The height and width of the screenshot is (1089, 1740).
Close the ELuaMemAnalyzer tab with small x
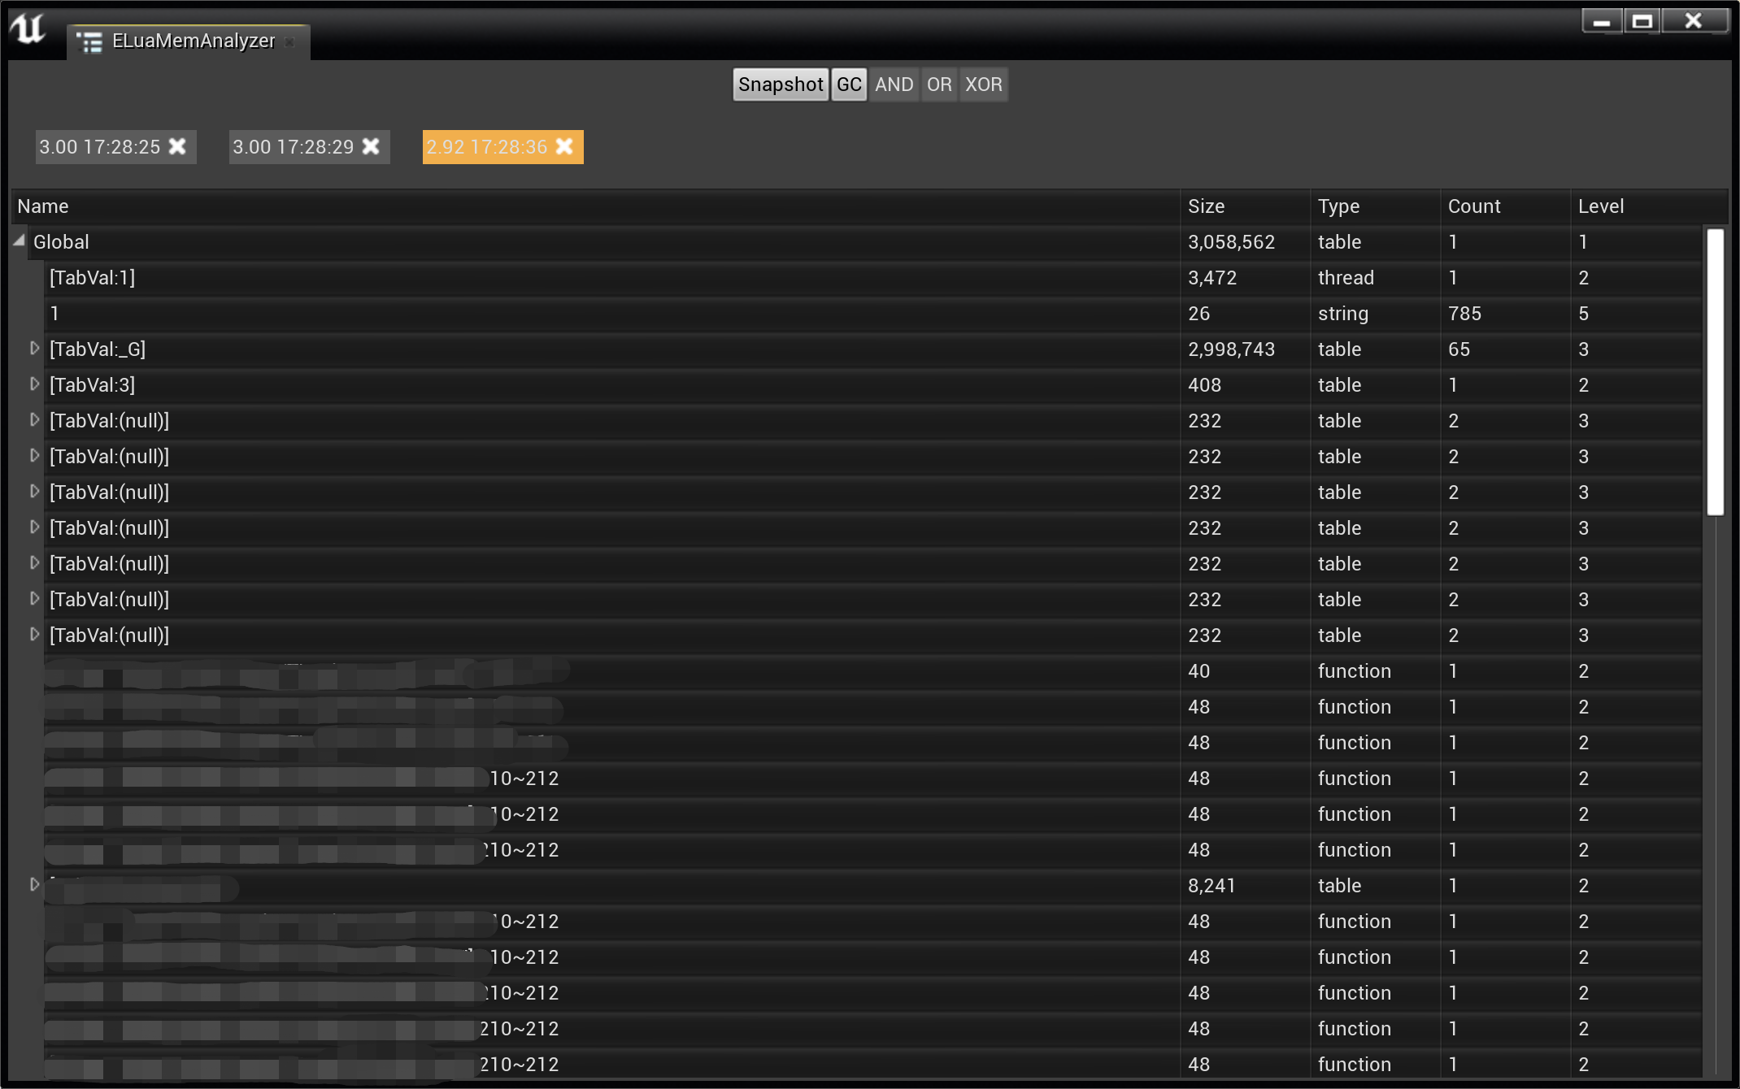290,41
